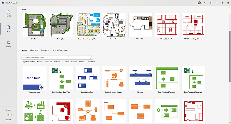
Task: Click the vertical scrollbar on the right
Action: [x=230, y=56]
